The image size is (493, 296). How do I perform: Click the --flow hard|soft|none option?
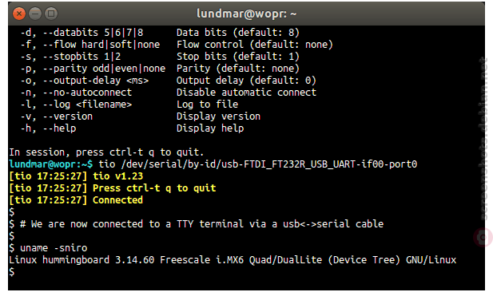[x=101, y=45]
